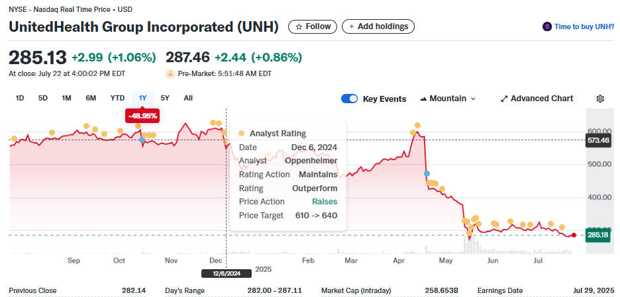This screenshot has width=620, height=297.
Task: Click the blue event marker in mid-October
Action: click(x=142, y=140)
